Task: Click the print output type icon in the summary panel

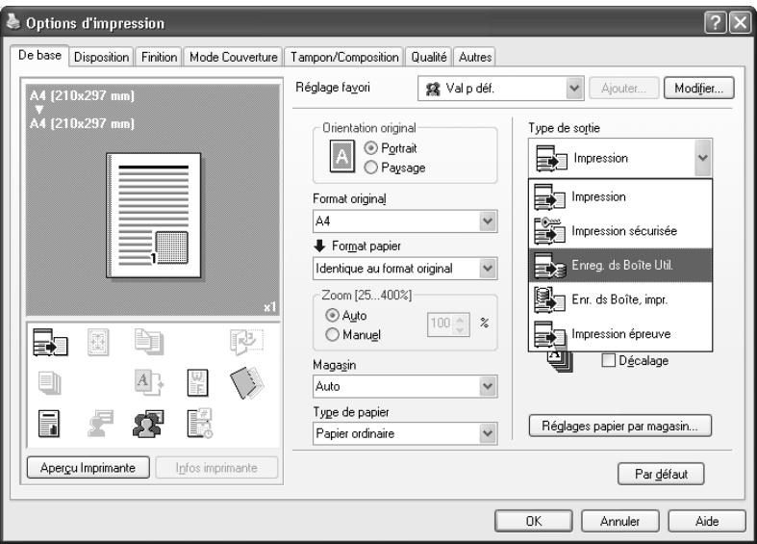Action: click(x=50, y=342)
